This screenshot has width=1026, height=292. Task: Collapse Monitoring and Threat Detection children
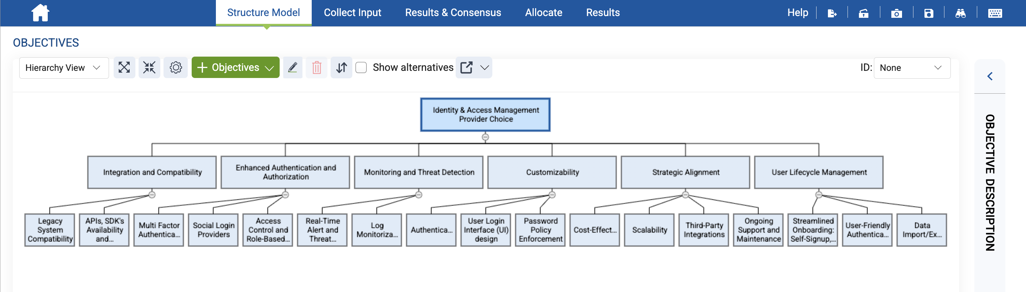click(419, 195)
